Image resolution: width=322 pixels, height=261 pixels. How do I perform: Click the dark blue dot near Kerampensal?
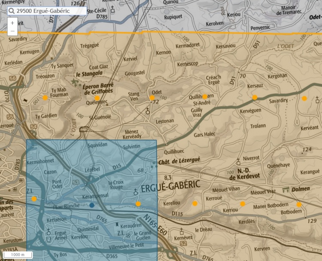[92, 205]
